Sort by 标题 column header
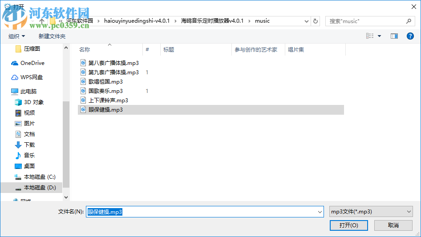 pos(196,50)
